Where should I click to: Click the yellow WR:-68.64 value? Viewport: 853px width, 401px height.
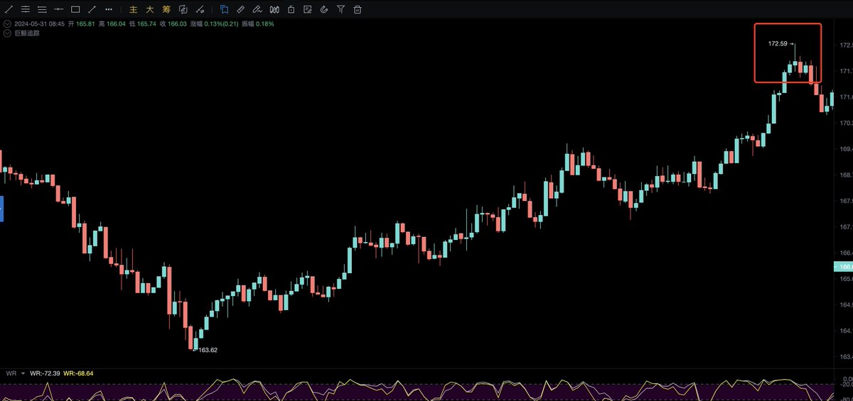78,373
